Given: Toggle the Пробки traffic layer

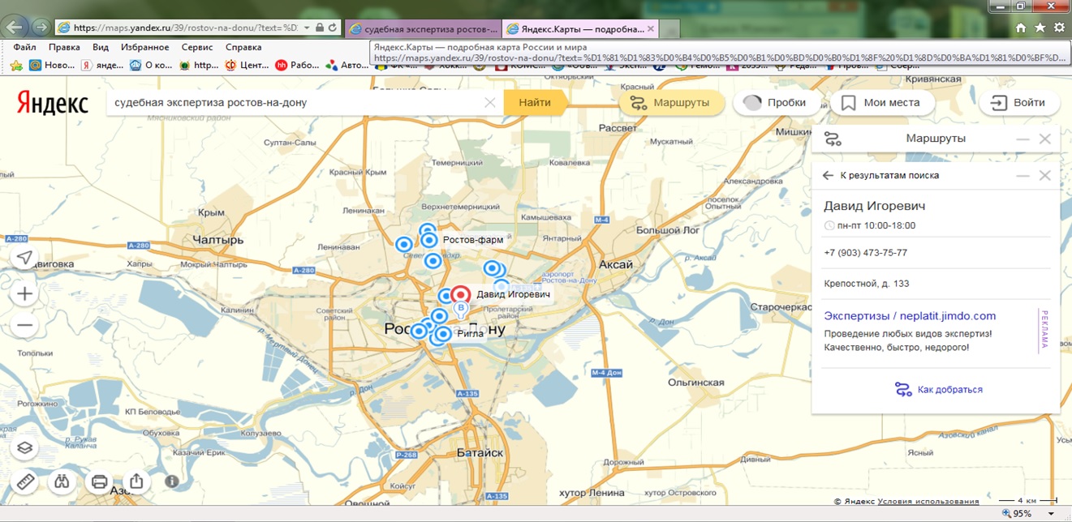Looking at the screenshot, I should [775, 103].
